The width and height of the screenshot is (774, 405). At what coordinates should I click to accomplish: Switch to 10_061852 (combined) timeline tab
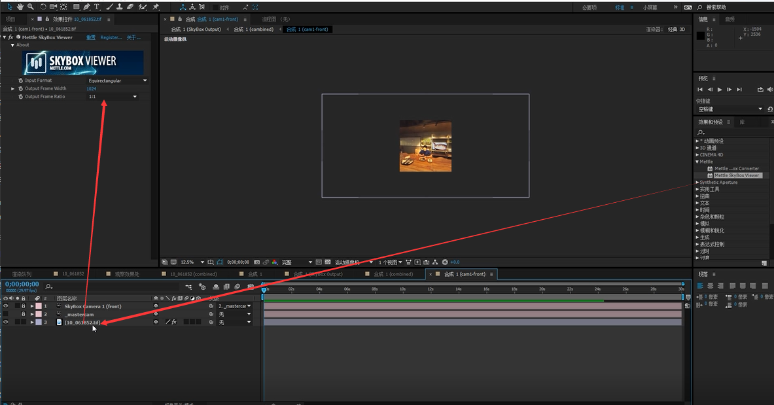[193, 274]
